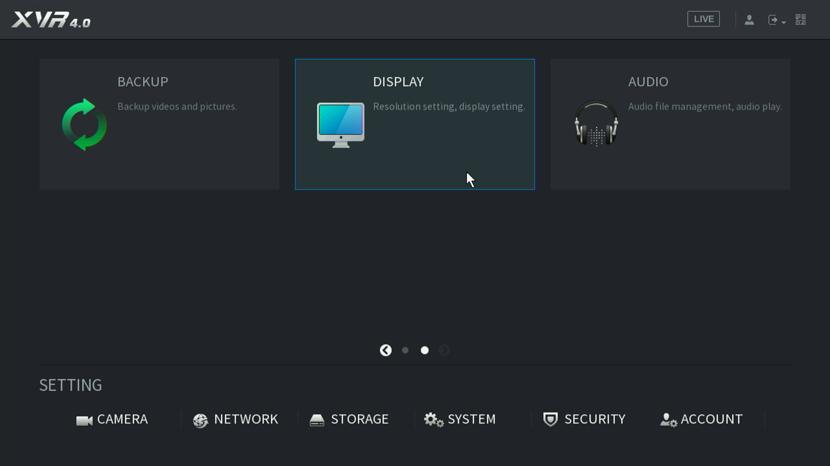Click the Audio headphones icon

596,123
